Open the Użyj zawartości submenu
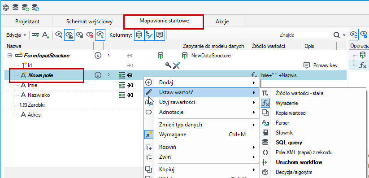Image resolution: width=369 pixels, height=178 pixels. pos(201,102)
